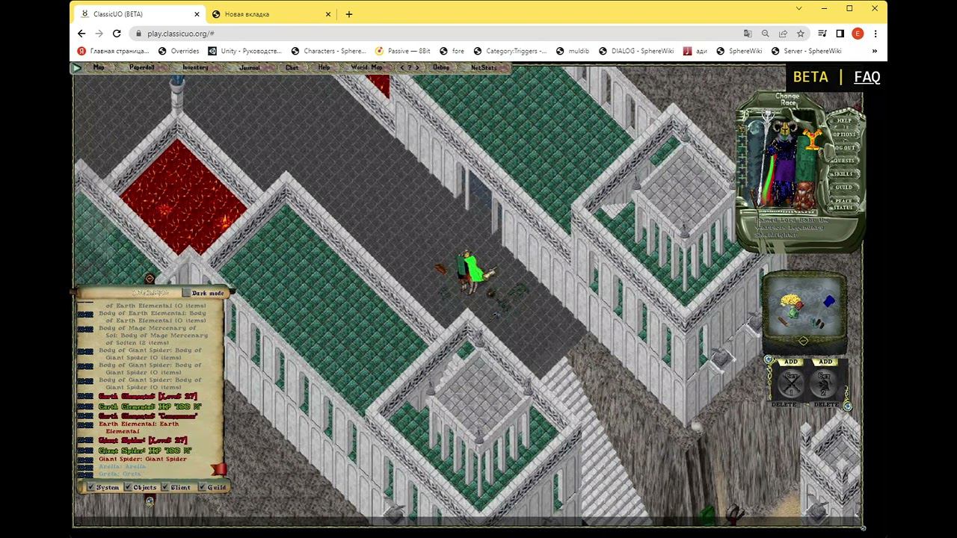Viewport: 957px width, 538px height.
Task: Open the Overrides bookmark
Action: coord(179,51)
